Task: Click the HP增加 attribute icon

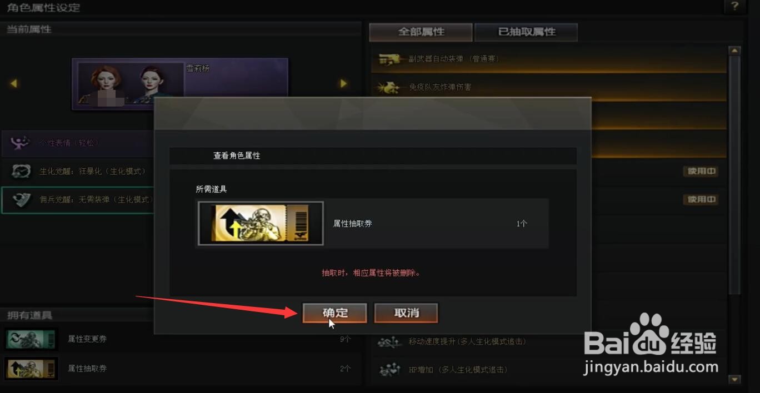Action: click(x=389, y=370)
